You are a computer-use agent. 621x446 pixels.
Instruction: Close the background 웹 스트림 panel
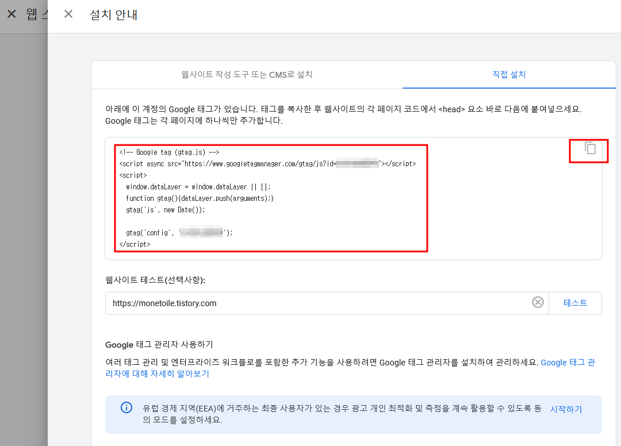point(11,14)
